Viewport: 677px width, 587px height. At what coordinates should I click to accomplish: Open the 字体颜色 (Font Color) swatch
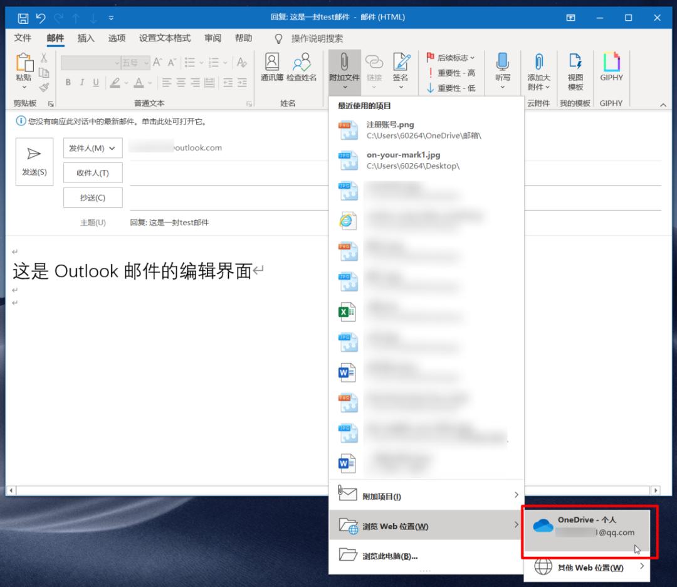tap(139, 82)
